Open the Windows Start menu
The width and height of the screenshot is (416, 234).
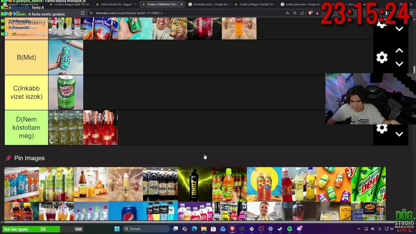pyautogui.click(x=117, y=229)
